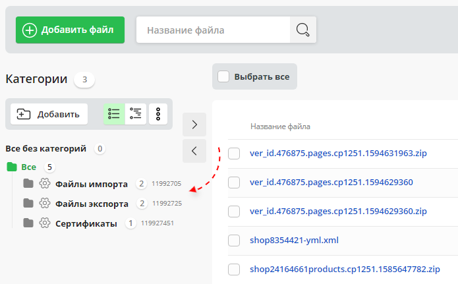Click the green Все folder icon

11,167
